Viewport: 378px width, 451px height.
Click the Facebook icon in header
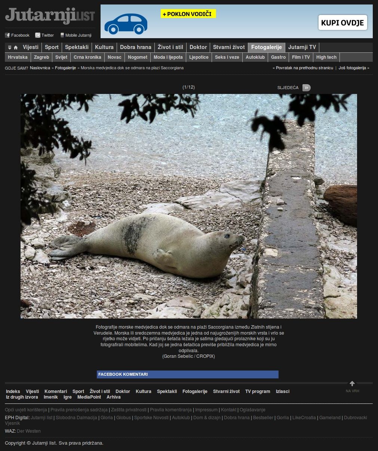tap(7, 35)
